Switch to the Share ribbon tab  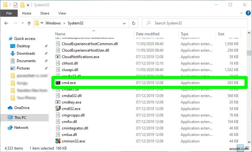[x=45, y=13]
